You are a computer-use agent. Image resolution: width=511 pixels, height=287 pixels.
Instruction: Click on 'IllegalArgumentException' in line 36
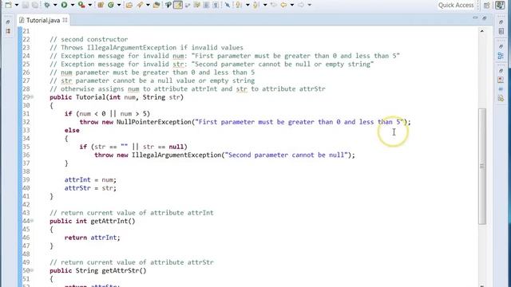(176, 155)
